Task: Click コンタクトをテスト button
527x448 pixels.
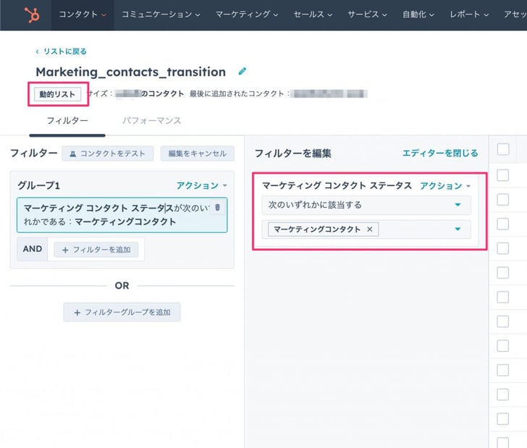Action: (108, 153)
